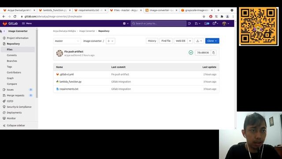Click the Repository document icon

4,44
